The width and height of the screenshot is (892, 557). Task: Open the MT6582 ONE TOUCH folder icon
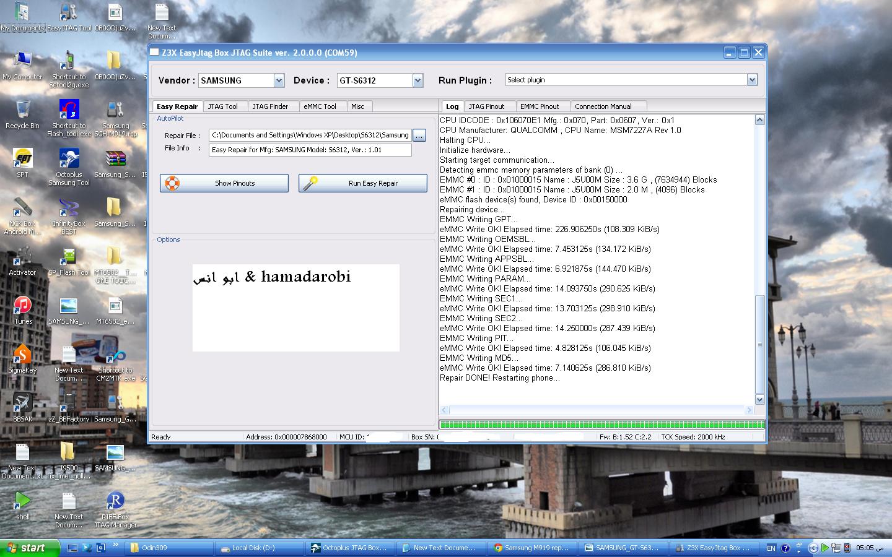[x=115, y=265]
